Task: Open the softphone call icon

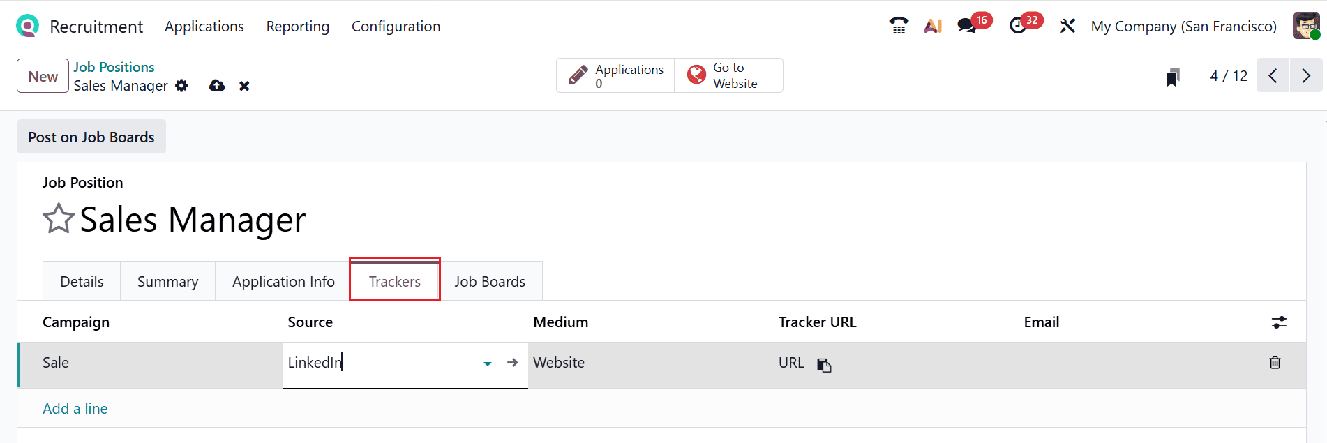Action: click(x=899, y=25)
